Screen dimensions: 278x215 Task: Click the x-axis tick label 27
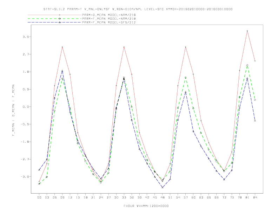[108, 197]
